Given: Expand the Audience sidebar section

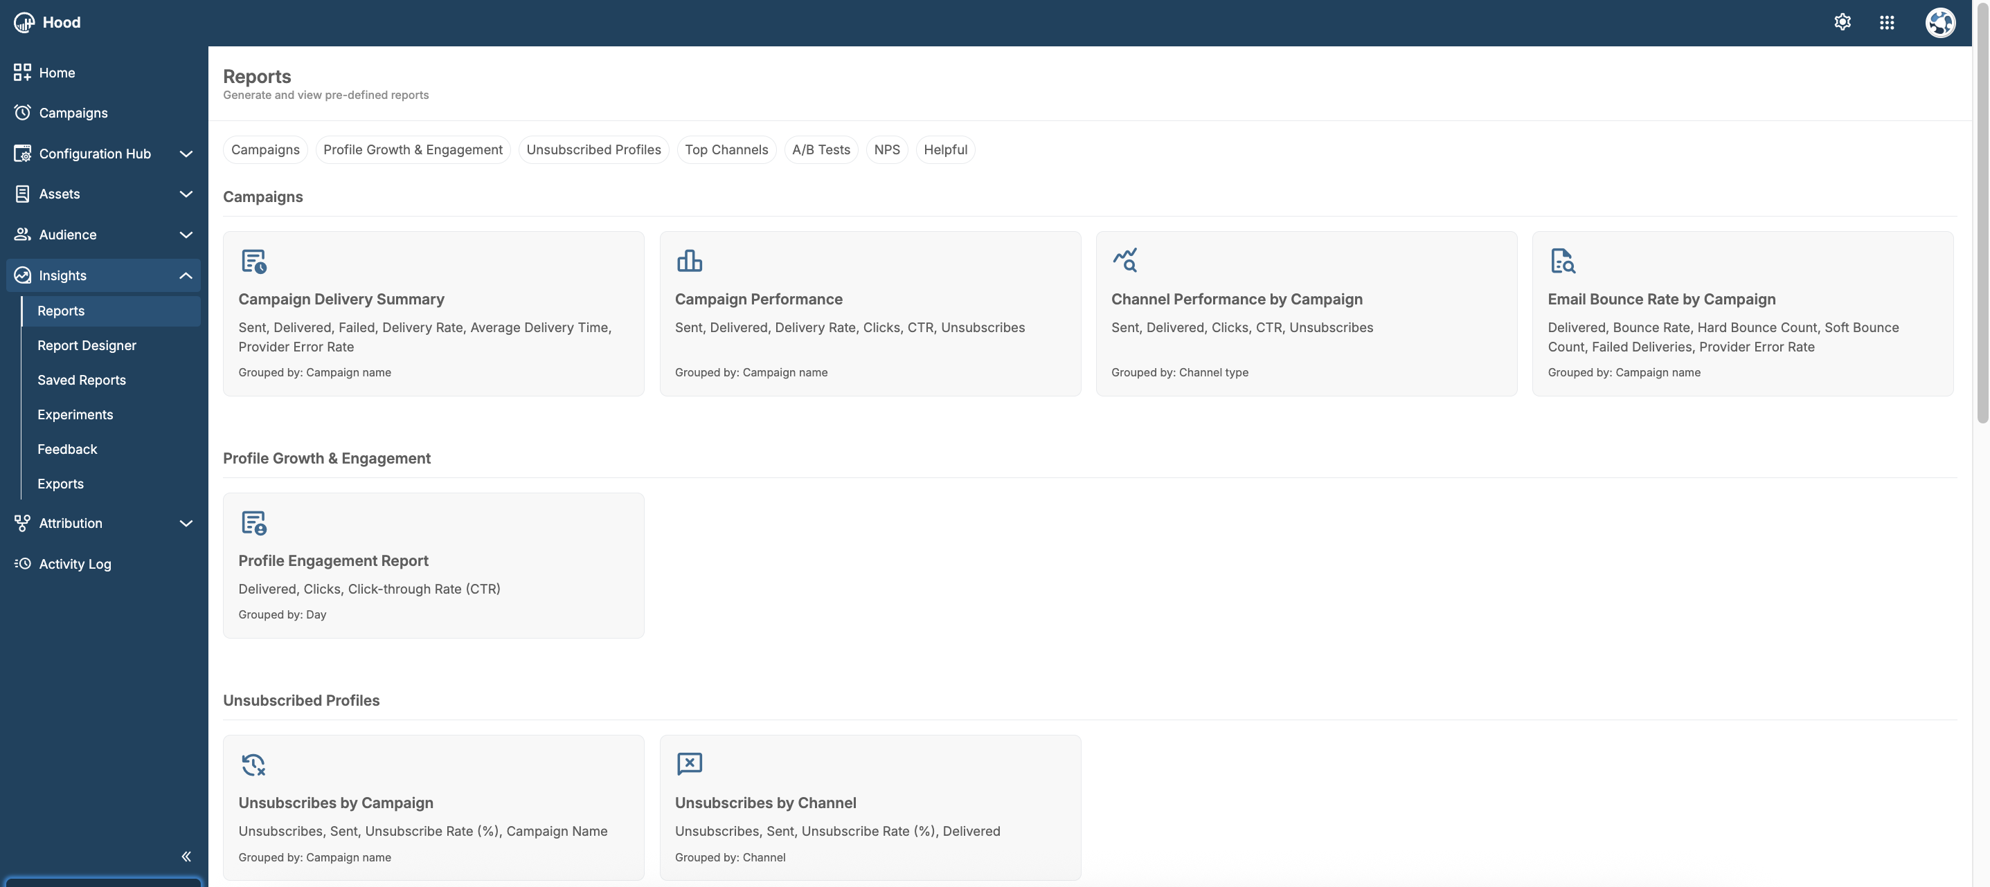Looking at the screenshot, I should click(x=186, y=235).
